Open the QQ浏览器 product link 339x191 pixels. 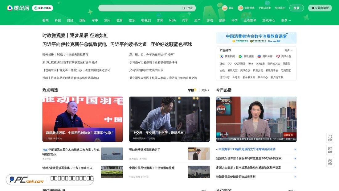[240, 64]
